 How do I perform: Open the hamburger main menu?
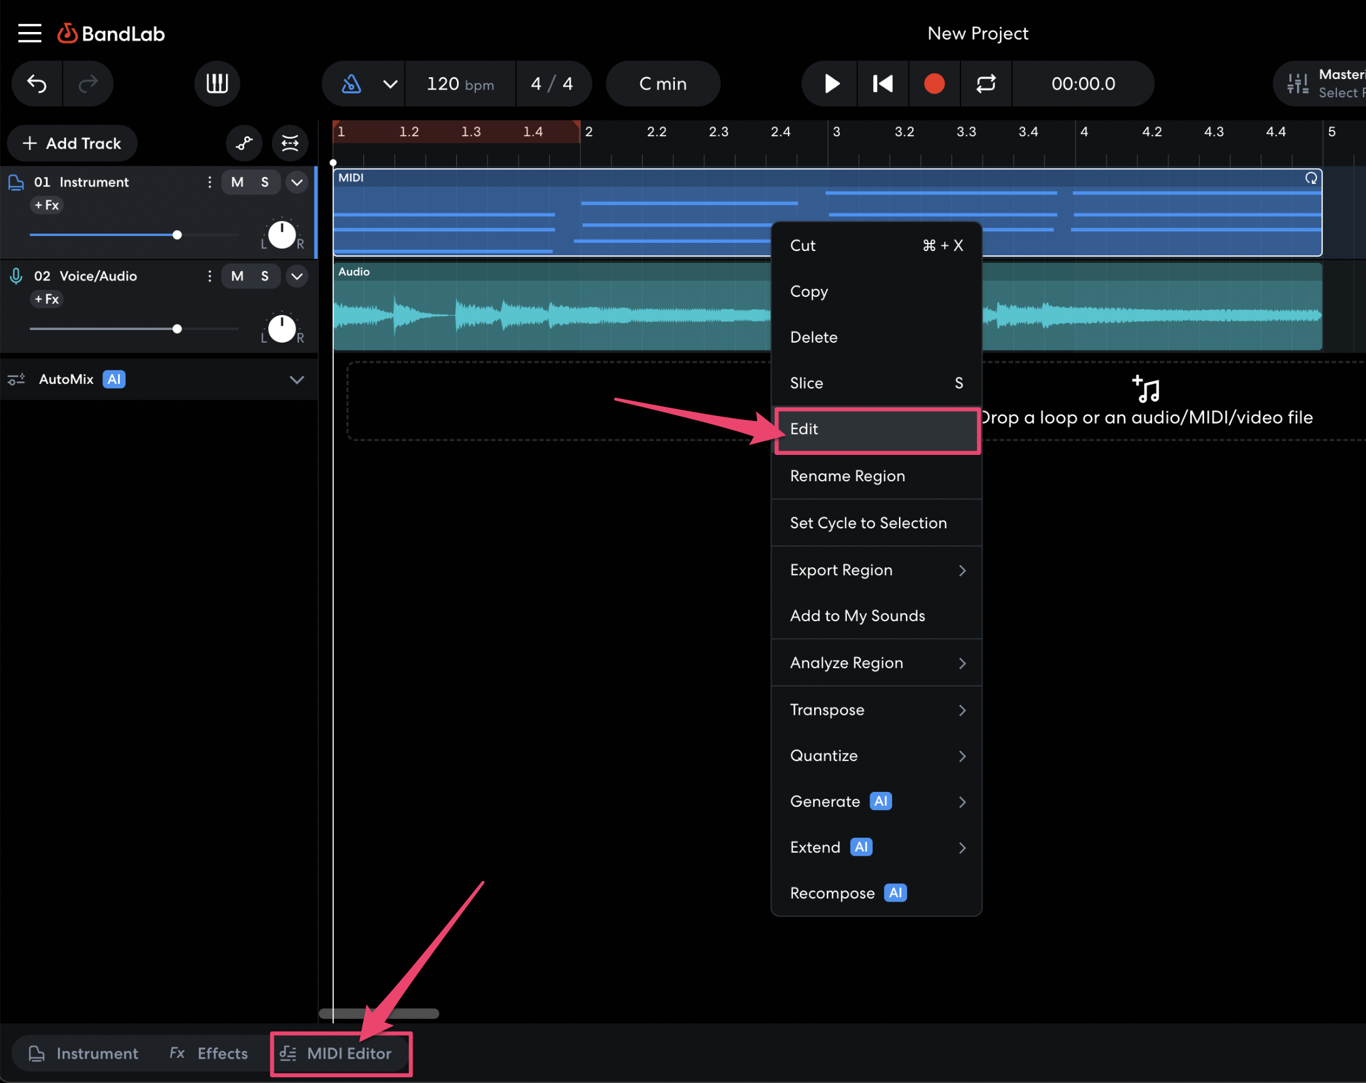coord(29,33)
